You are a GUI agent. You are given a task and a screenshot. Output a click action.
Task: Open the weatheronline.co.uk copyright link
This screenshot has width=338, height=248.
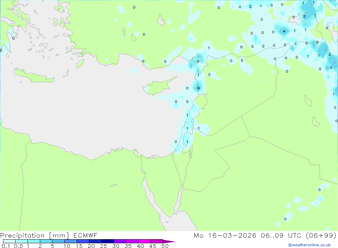click(x=310, y=245)
